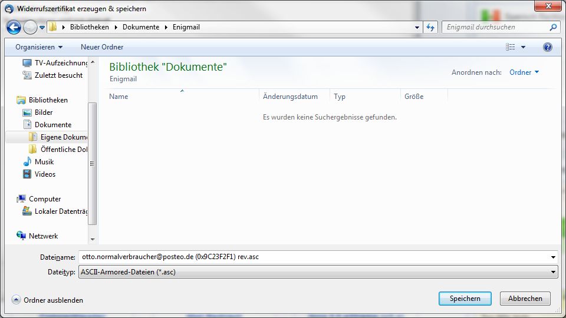This screenshot has height=318, width=566.
Task: Click into the Dateiname text field
Action: (312, 257)
